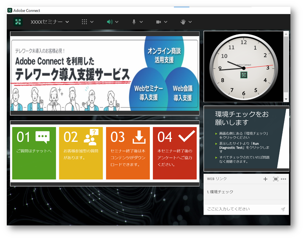Click the red 04 survey tile
This screenshot has width=304, height=239.
click(175, 153)
